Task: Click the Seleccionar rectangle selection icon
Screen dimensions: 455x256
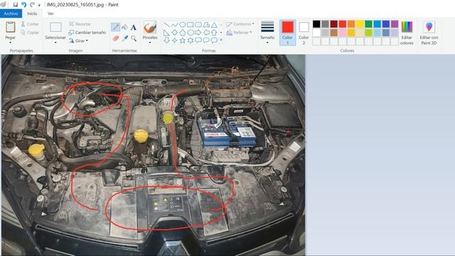Action: 55,28
